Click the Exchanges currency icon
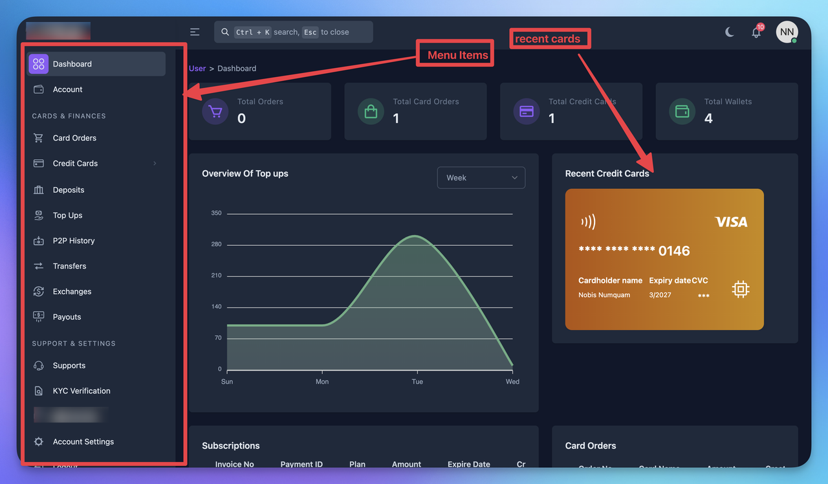 39,291
